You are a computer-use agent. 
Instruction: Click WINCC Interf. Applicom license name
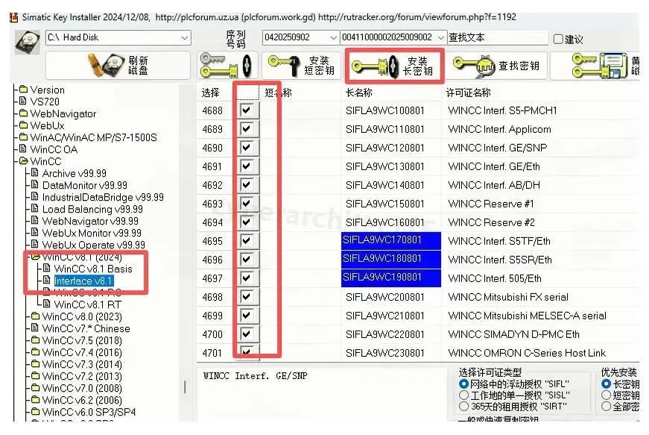499,129
